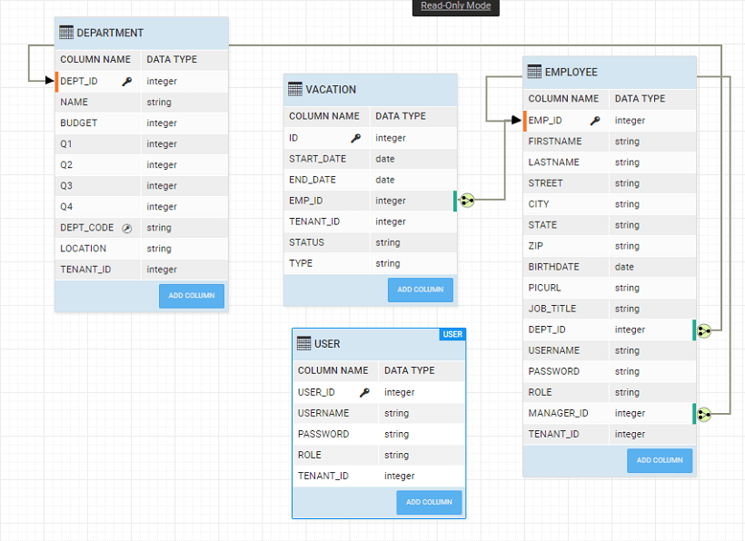Click the EMPLOYEE table grid icon
The height and width of the screenshot is (541, 745).
(x=534, y=72)
